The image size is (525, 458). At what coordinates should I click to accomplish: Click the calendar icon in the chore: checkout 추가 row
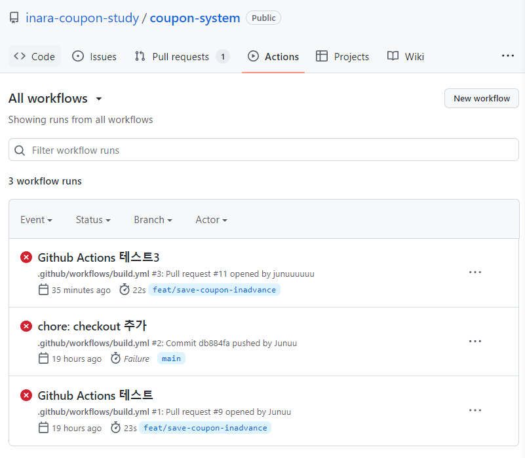(43, 359)
